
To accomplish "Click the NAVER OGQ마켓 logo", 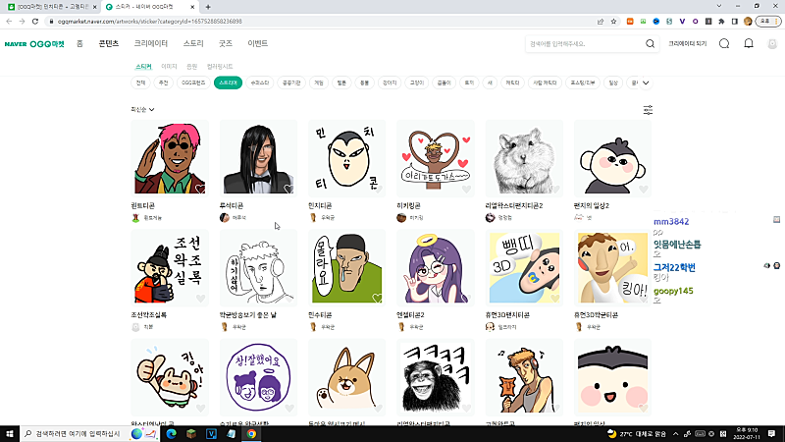I will [x=34, y=44].
